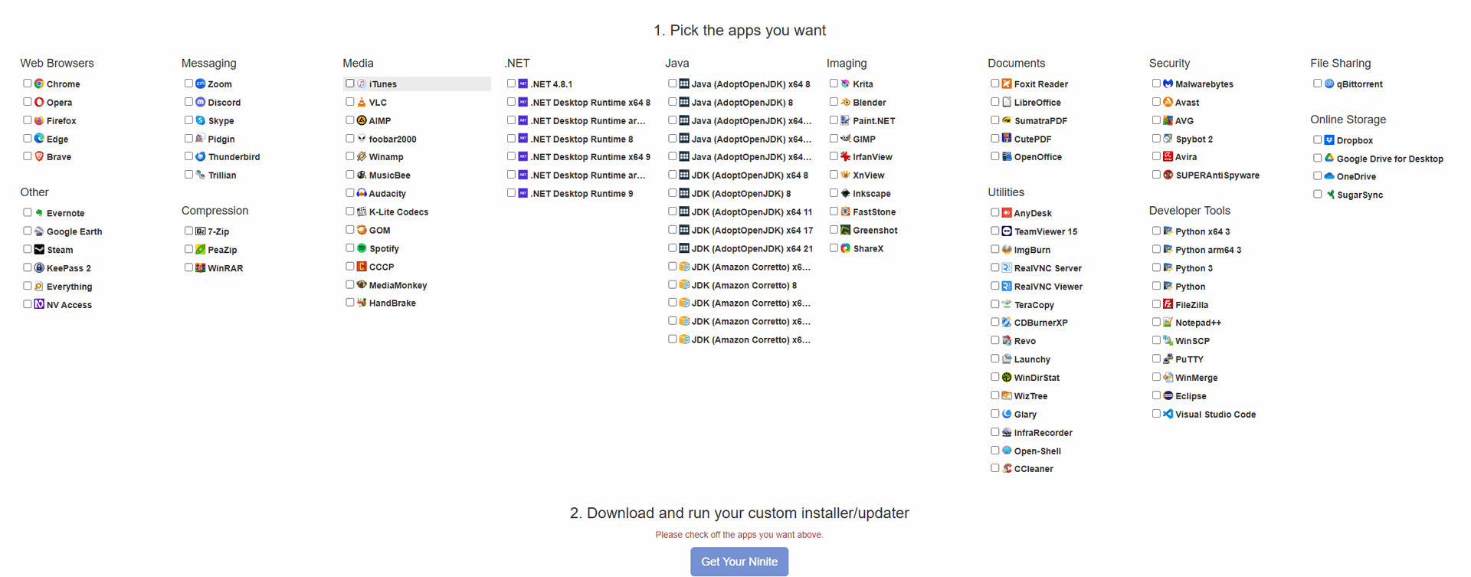Click the Discord icon
The height and width of the screenshot is (577, 1471).
click(200, 102)
